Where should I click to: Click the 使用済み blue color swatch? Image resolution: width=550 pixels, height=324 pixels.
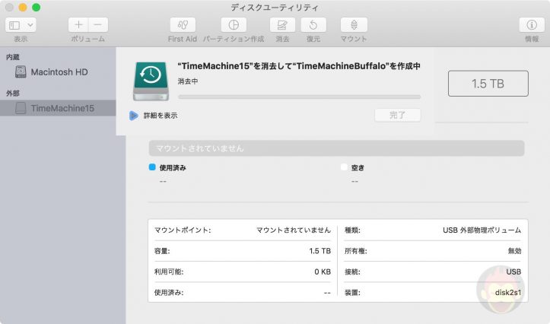[x=152, y=167]
